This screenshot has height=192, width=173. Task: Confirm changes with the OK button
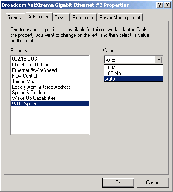[118, 183]
